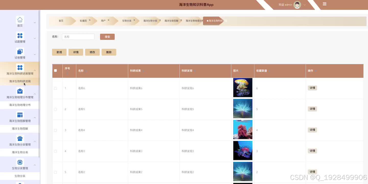Collapse the 海洋生物地理分布管理 chevron
368x184 pixels.
(35, 94)
